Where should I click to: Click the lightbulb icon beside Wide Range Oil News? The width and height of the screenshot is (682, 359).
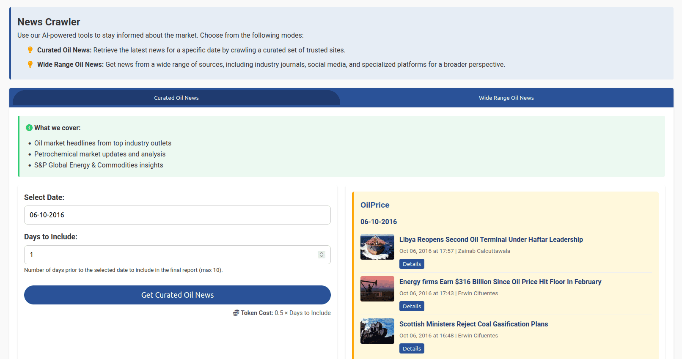30,64
